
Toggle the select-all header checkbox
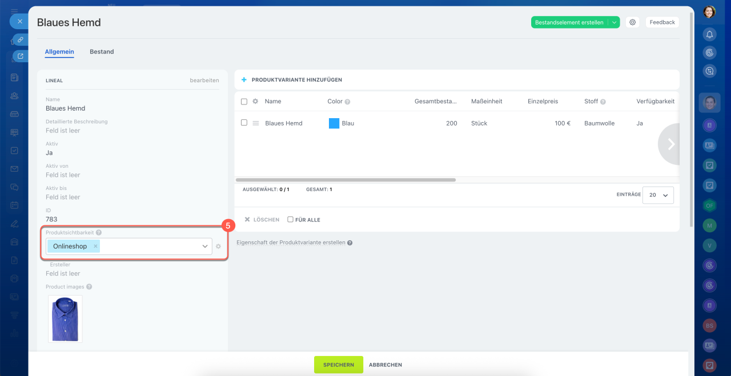point(244,102)
